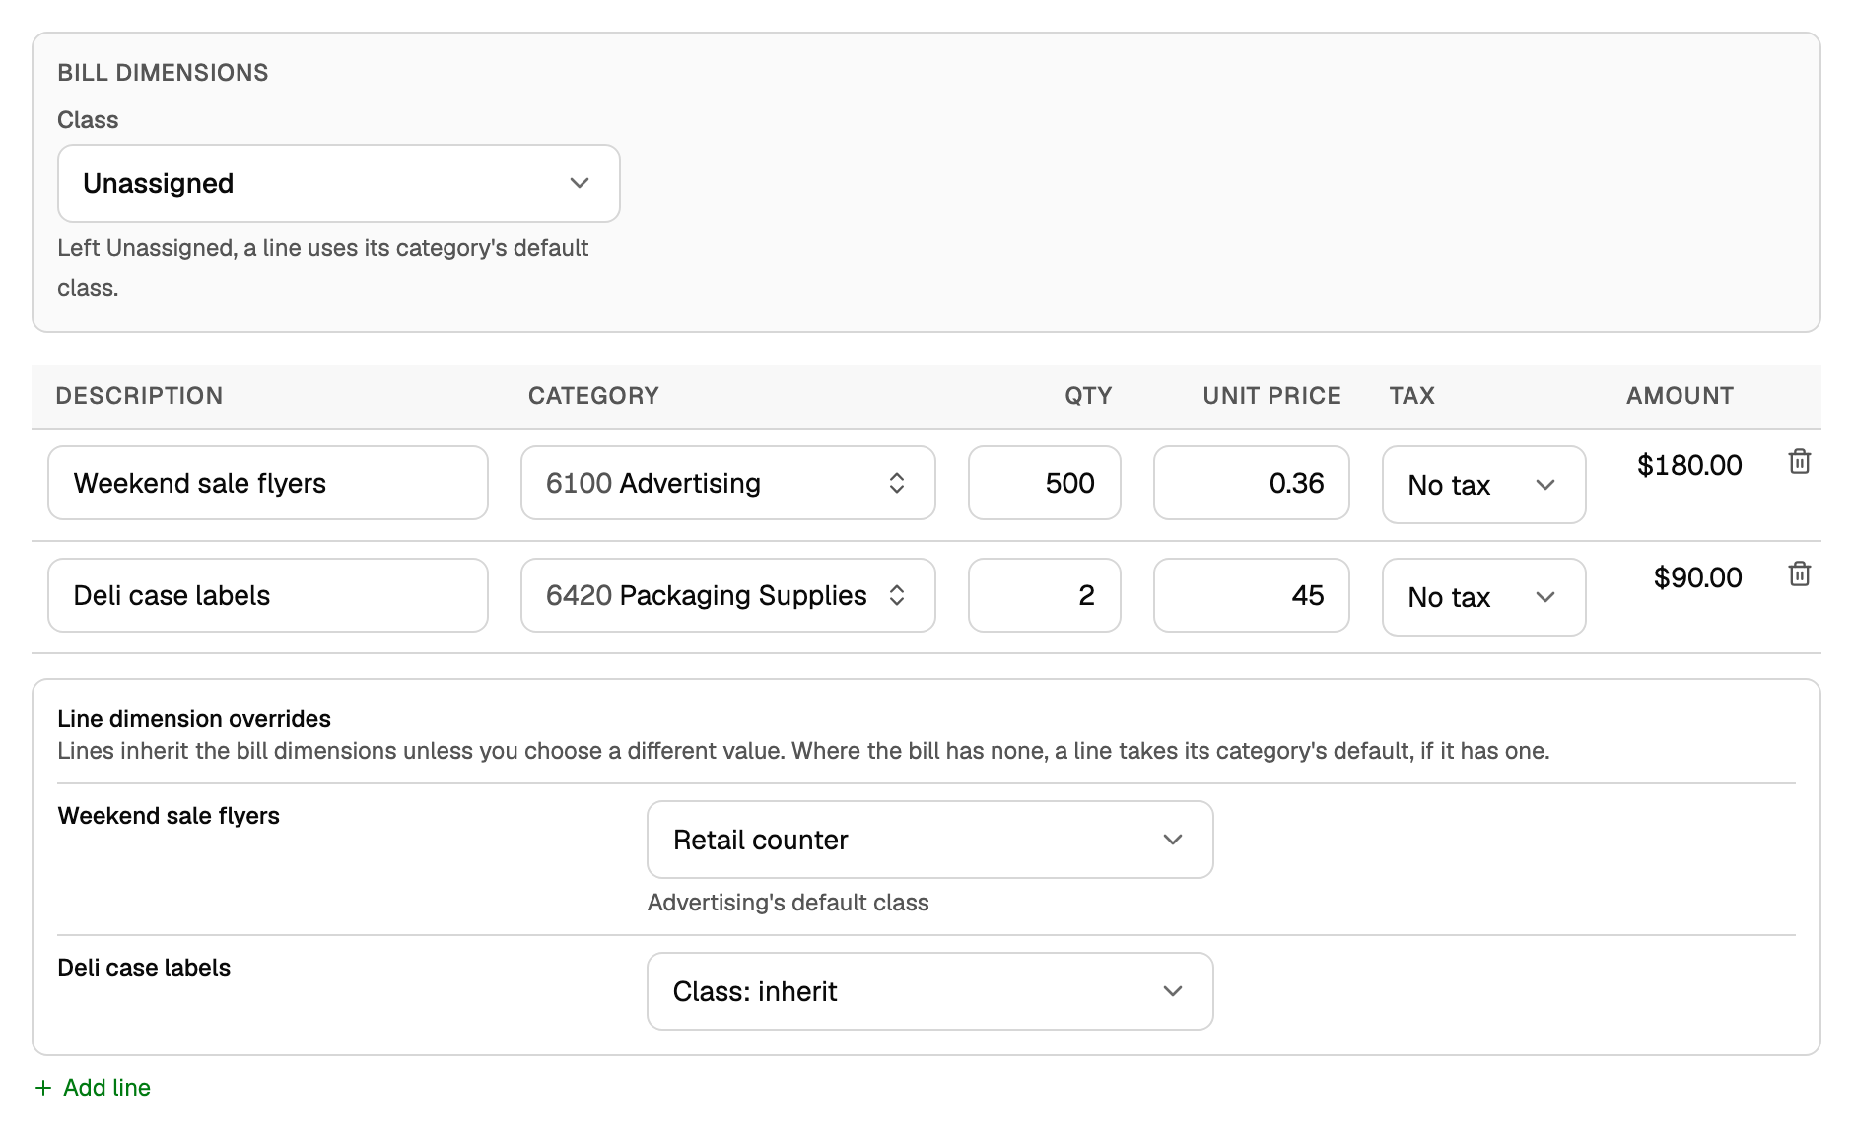This screenshot has width=1853, height=1145.
Task: Open the 6420 Packaging Supplies category selector
Action: point(728,595)
